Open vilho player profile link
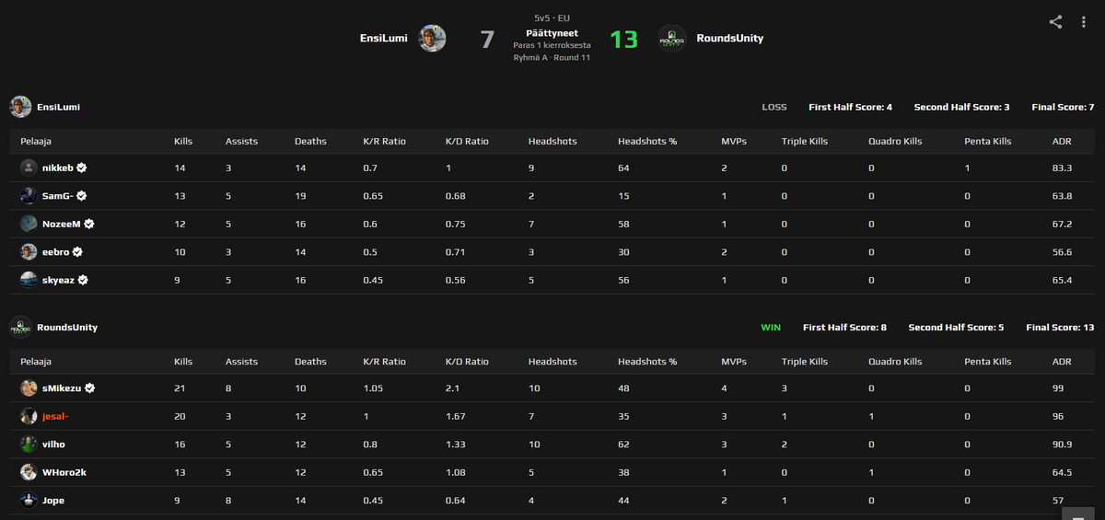Viewport: 1105px width, 520px height. click(53, 445)
